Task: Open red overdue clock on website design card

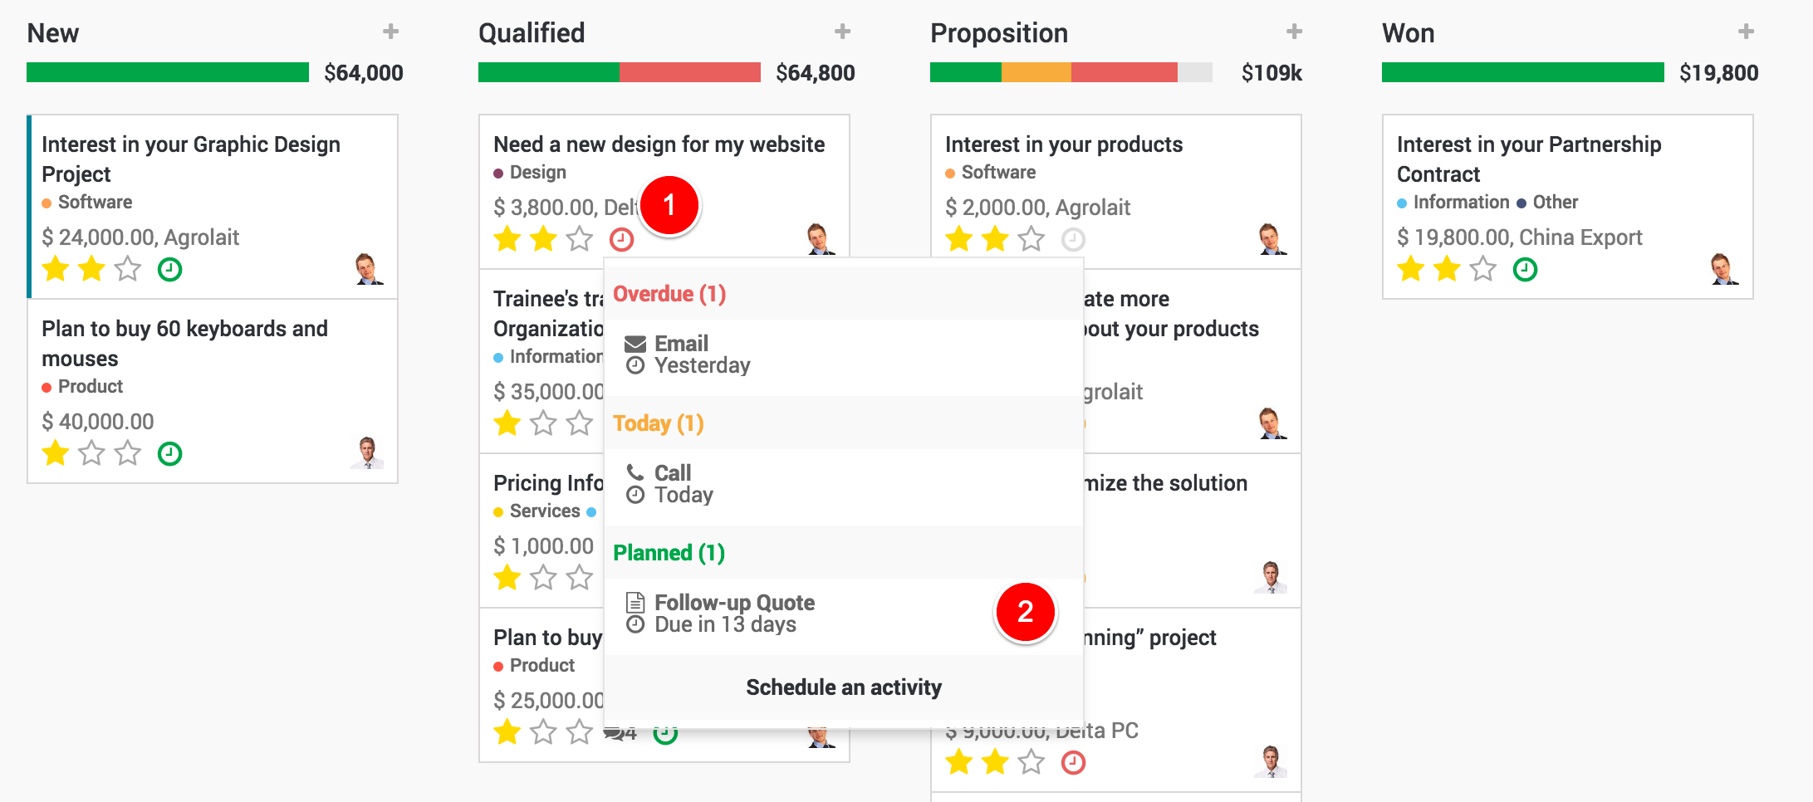Action: [621, 240]
